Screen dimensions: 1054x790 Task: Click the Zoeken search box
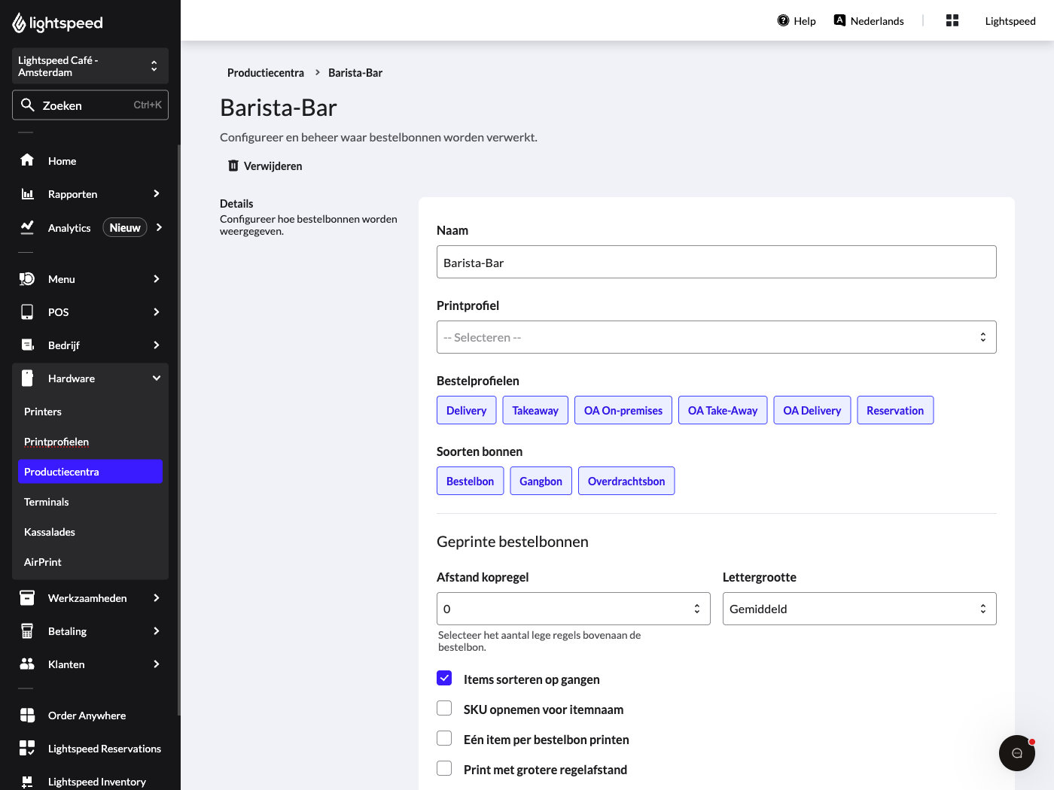90,105
